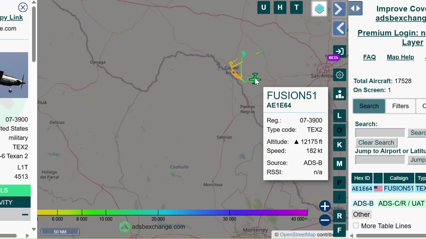Select the AE1E64 table row cell
Screen dimensions: 426x239
point(362,189)
